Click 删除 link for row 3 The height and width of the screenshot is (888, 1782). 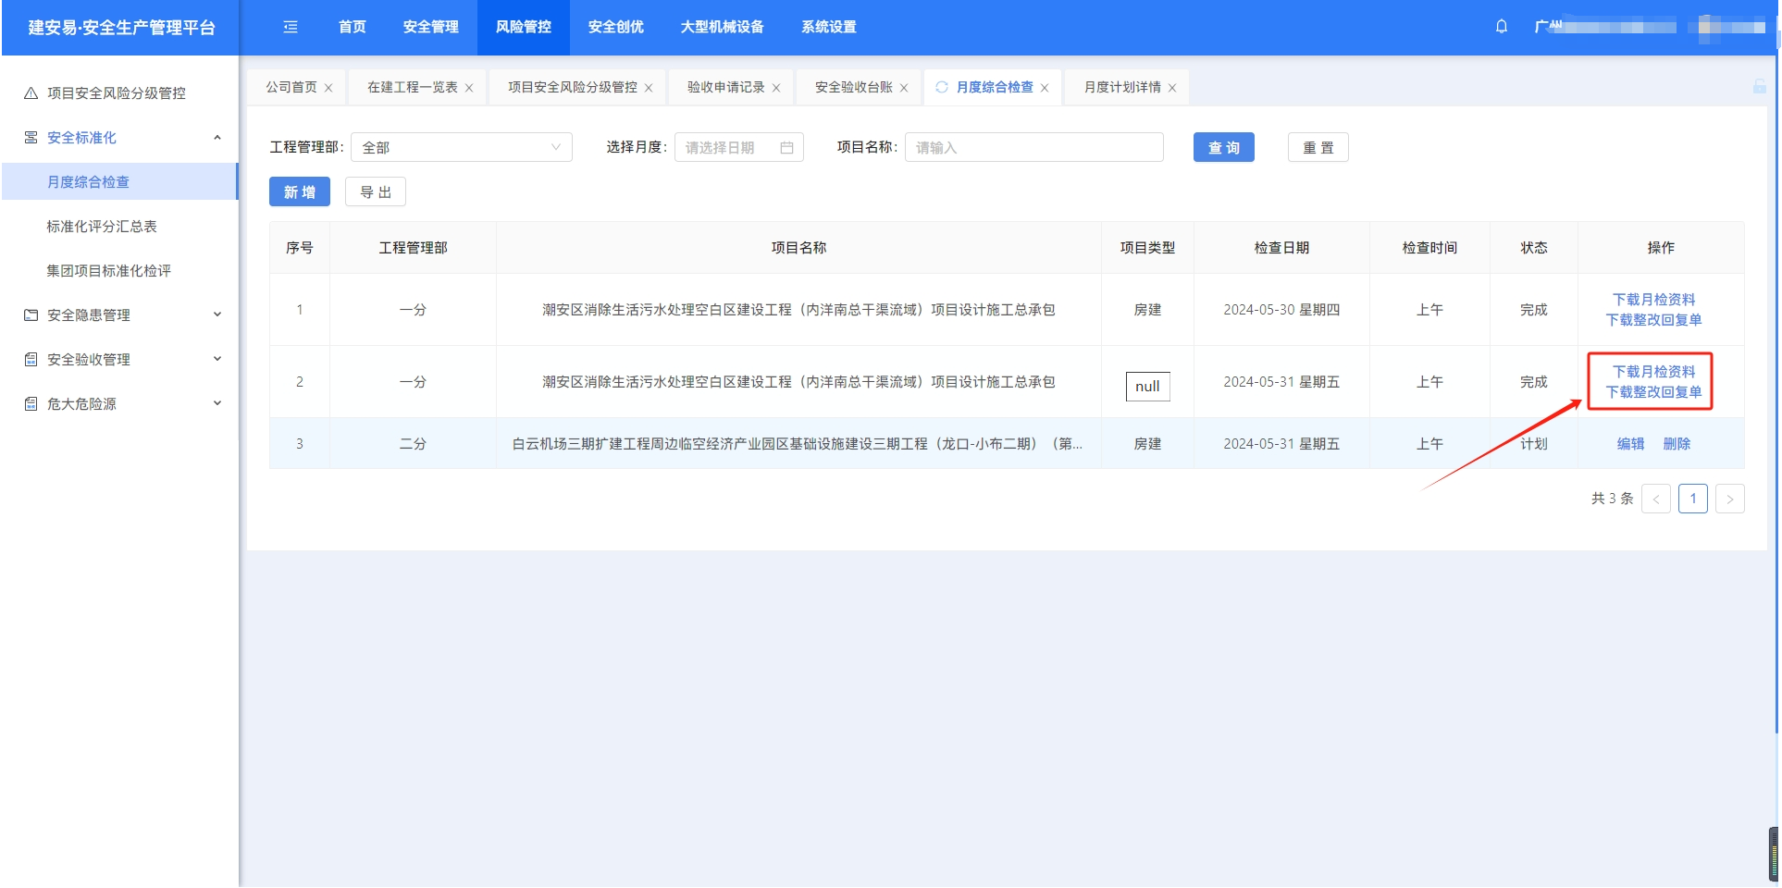pyautogui.click(x=1677, y=444)
